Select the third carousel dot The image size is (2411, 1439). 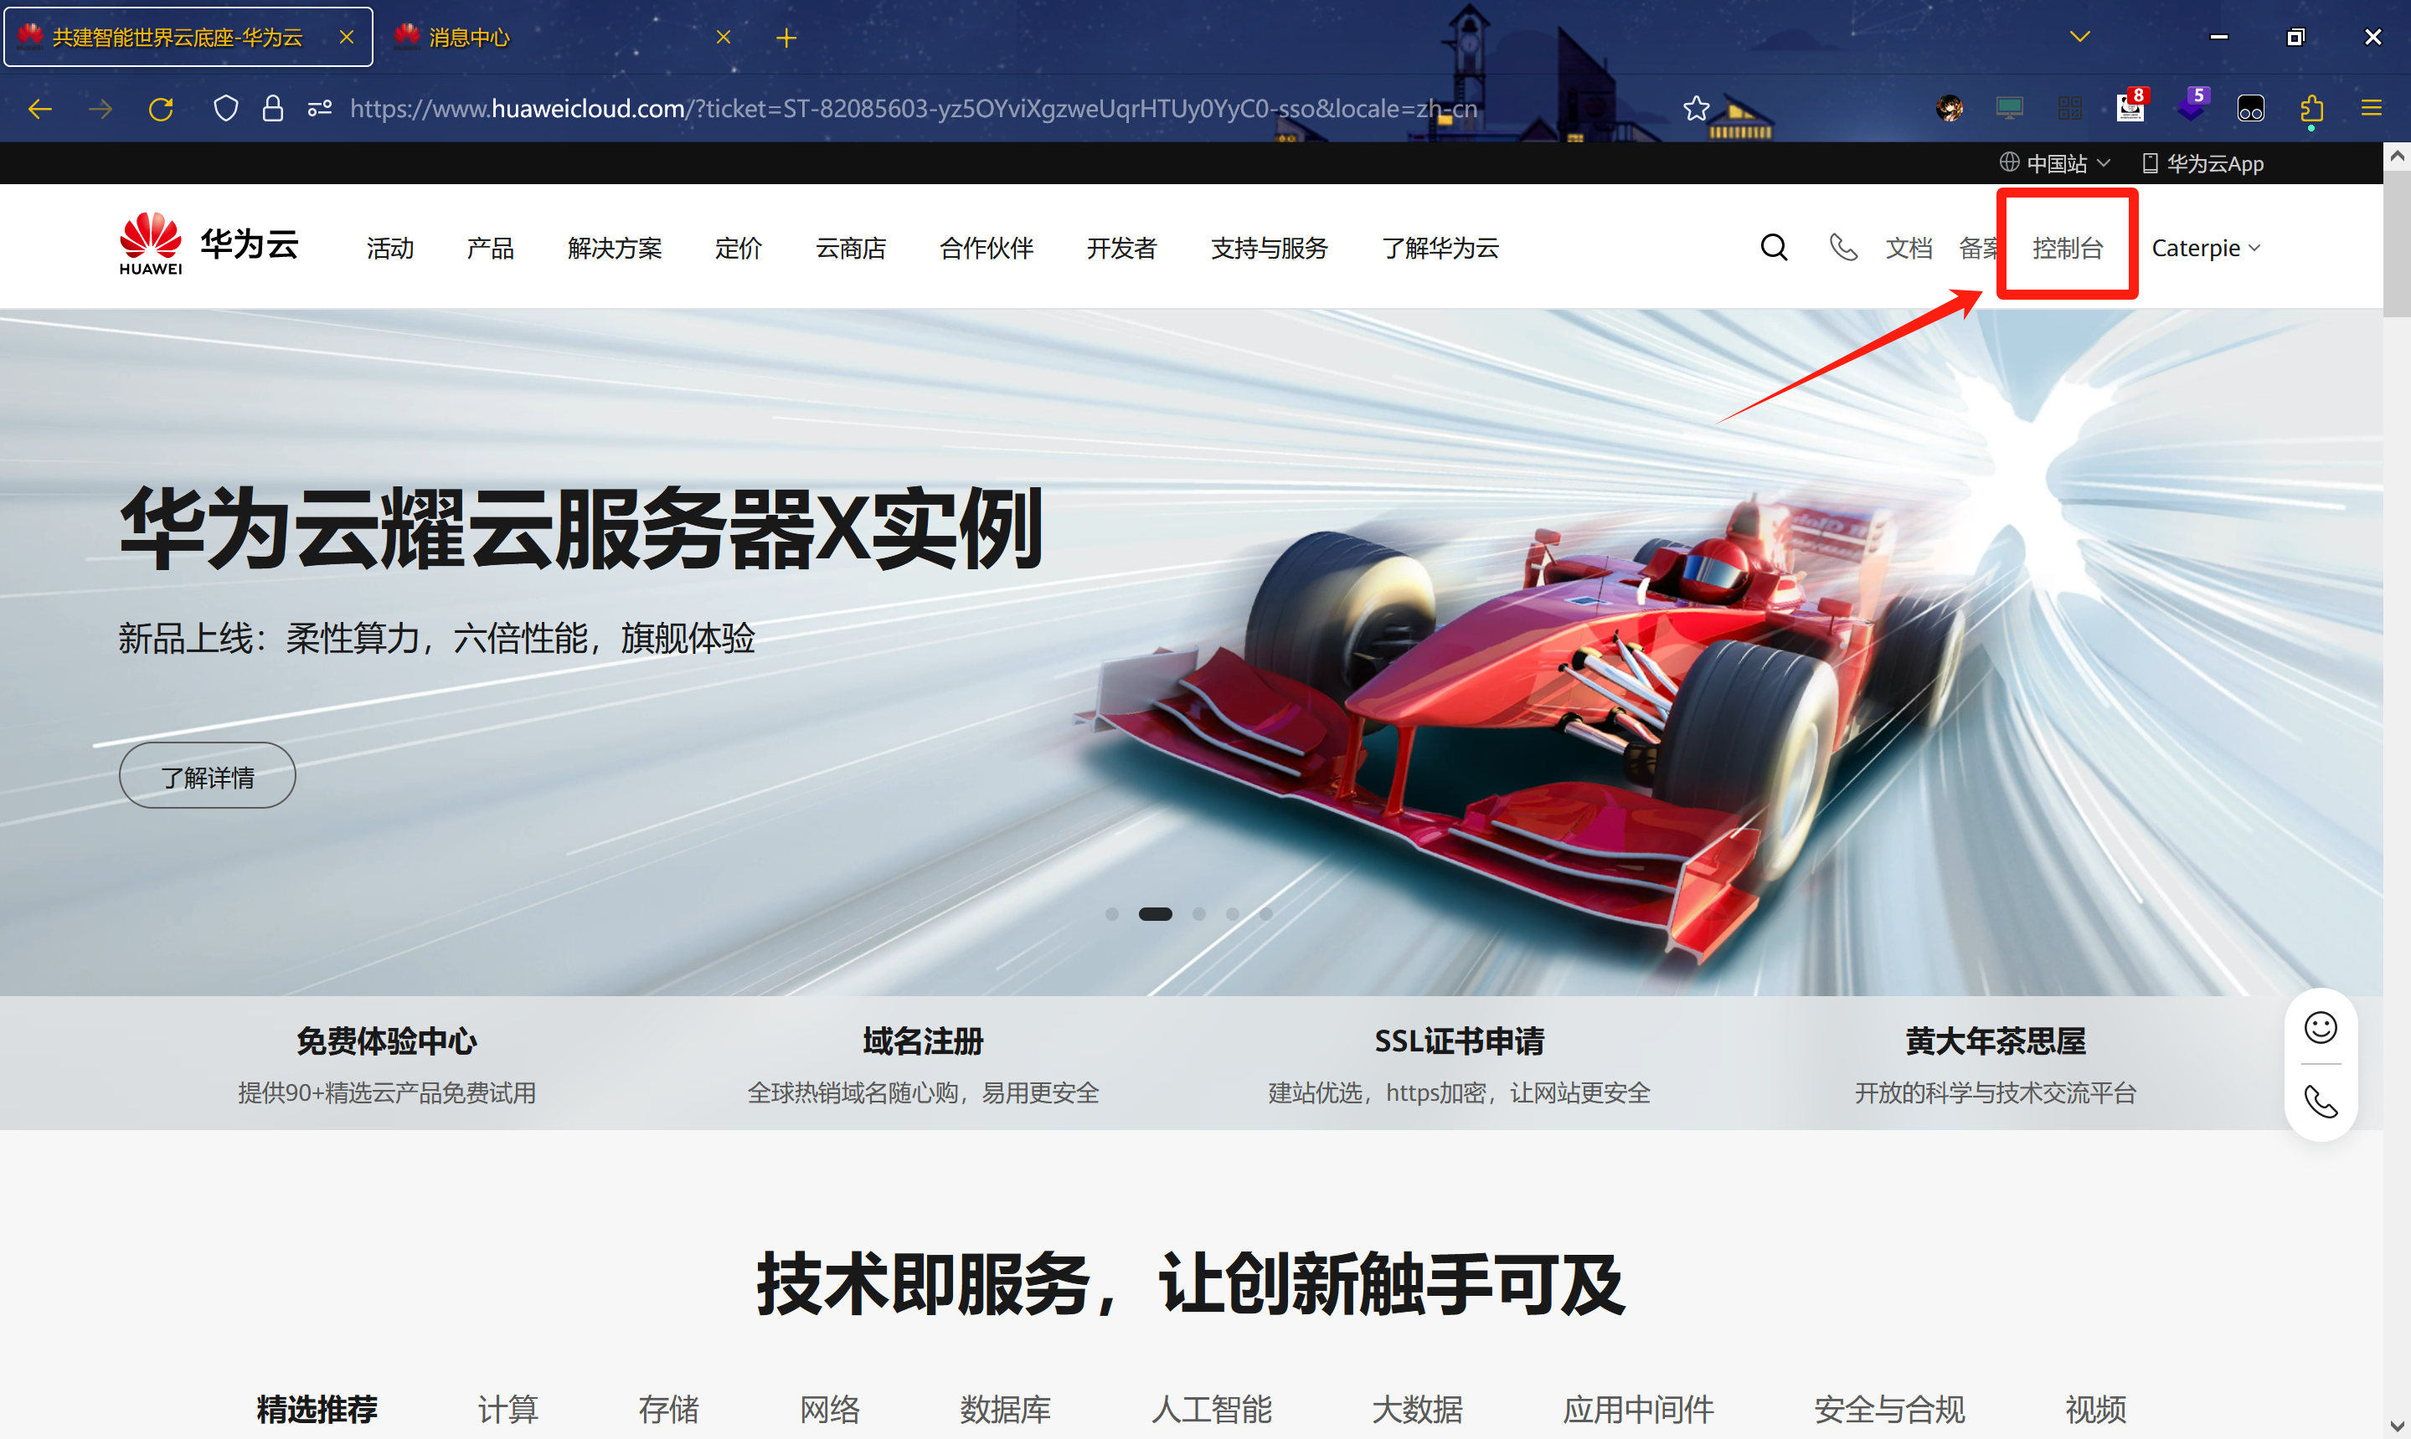tap(1198, 913)
